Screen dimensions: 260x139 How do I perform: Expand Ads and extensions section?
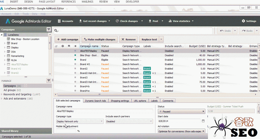coord(2,98)
